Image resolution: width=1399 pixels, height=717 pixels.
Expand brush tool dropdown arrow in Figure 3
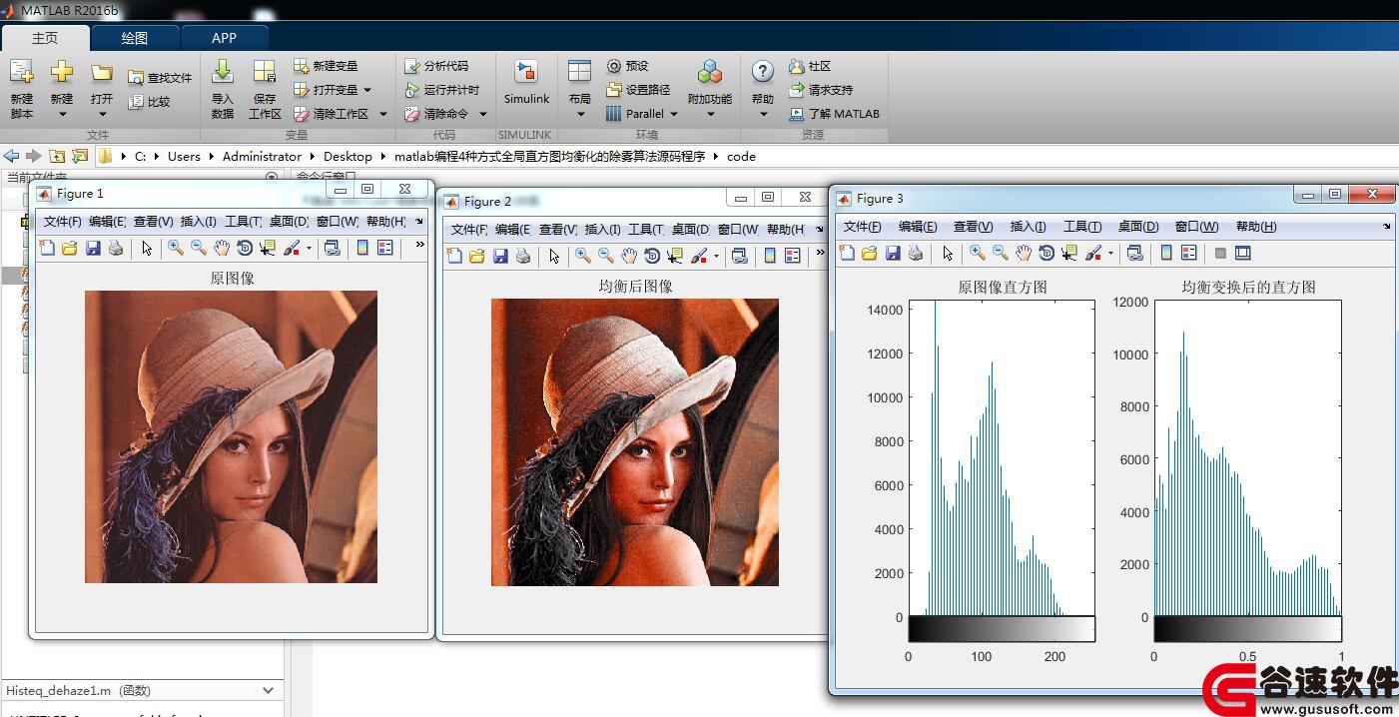pos(1110,253)
